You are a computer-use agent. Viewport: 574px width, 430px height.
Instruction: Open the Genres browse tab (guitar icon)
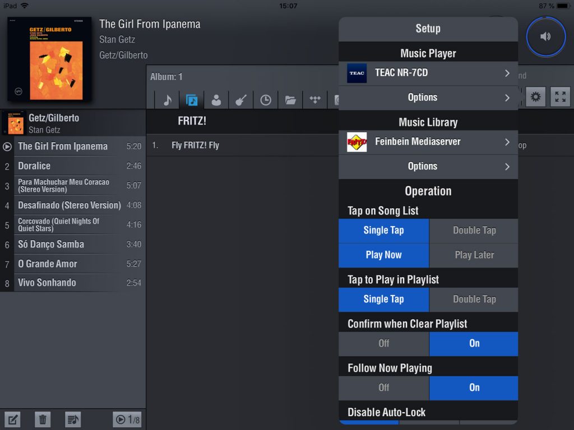[x=241, y=100]
